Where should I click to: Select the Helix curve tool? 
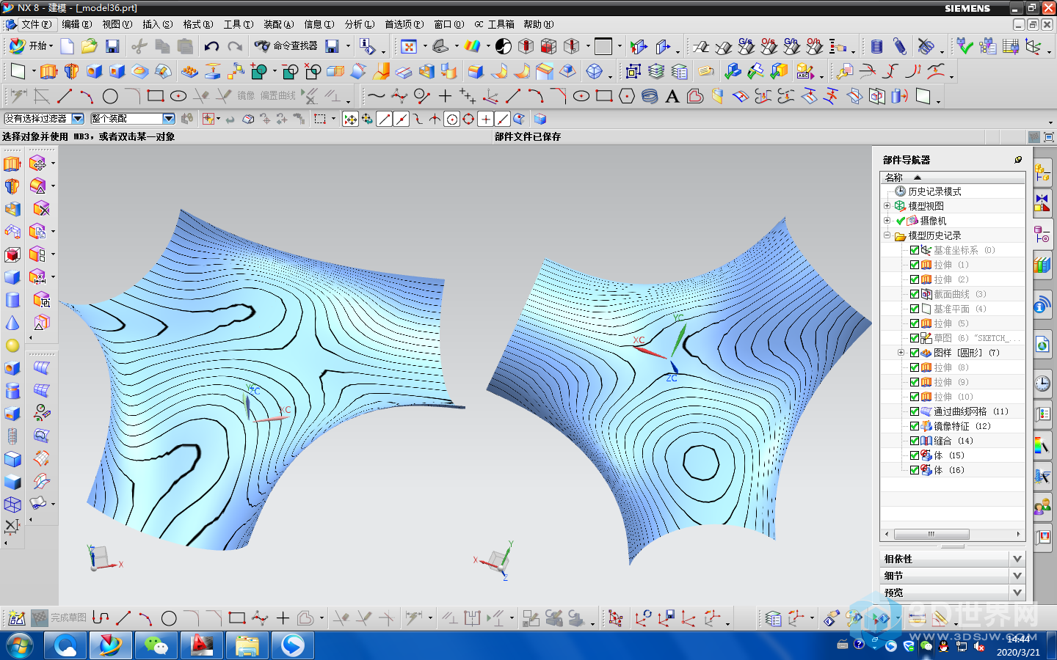coord(650,96)
